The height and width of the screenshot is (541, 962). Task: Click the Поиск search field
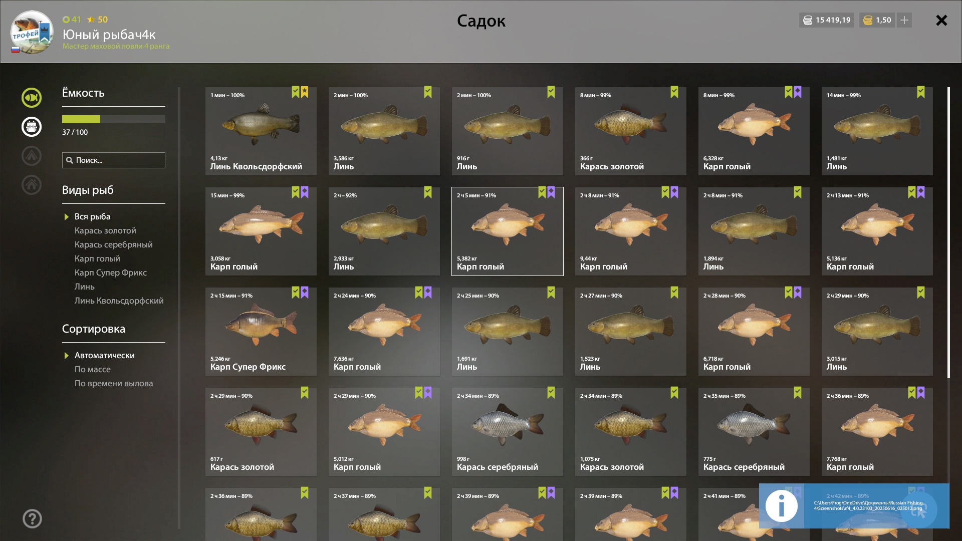tap(114, 160)
